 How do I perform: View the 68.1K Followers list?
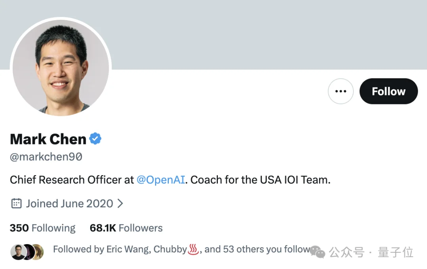tap(126, 228)
